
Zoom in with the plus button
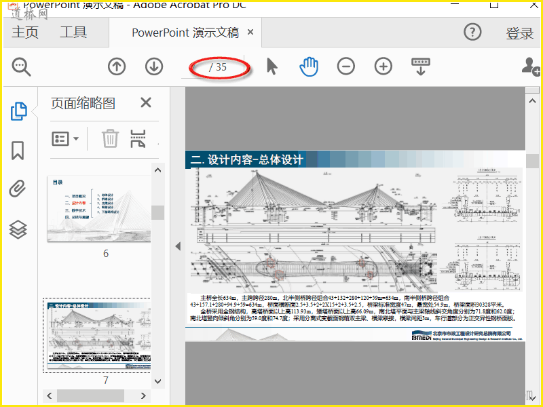coord(383,66)
